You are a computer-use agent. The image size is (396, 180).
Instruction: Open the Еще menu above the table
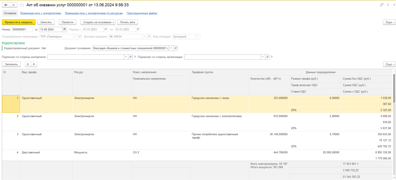coord(389,64)
